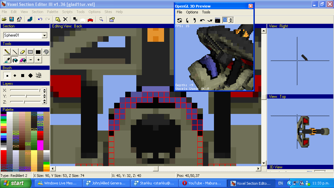Choose the small plus-shaped brush

tap(15, 75)
